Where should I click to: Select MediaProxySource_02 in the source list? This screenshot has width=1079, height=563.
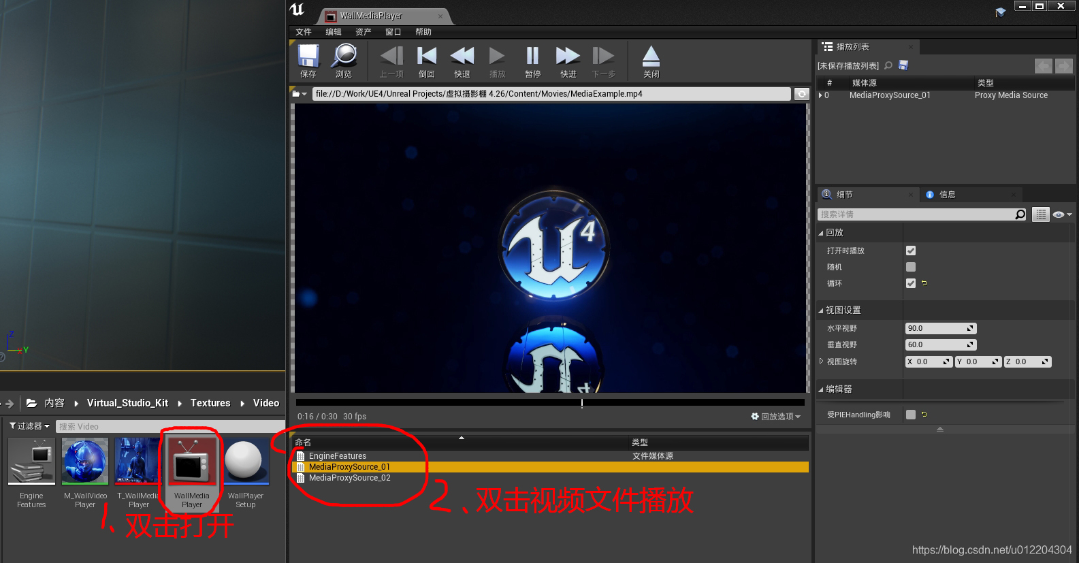[550, 478]
